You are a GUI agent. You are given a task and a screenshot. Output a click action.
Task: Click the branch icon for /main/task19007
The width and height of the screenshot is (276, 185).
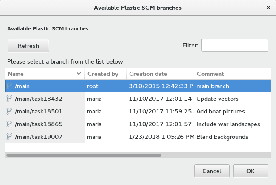click(x=9, y=137)
